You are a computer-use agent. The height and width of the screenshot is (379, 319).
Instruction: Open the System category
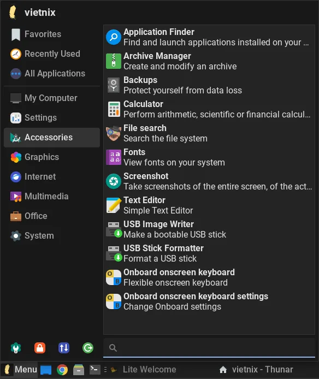[x=52, y=236]
